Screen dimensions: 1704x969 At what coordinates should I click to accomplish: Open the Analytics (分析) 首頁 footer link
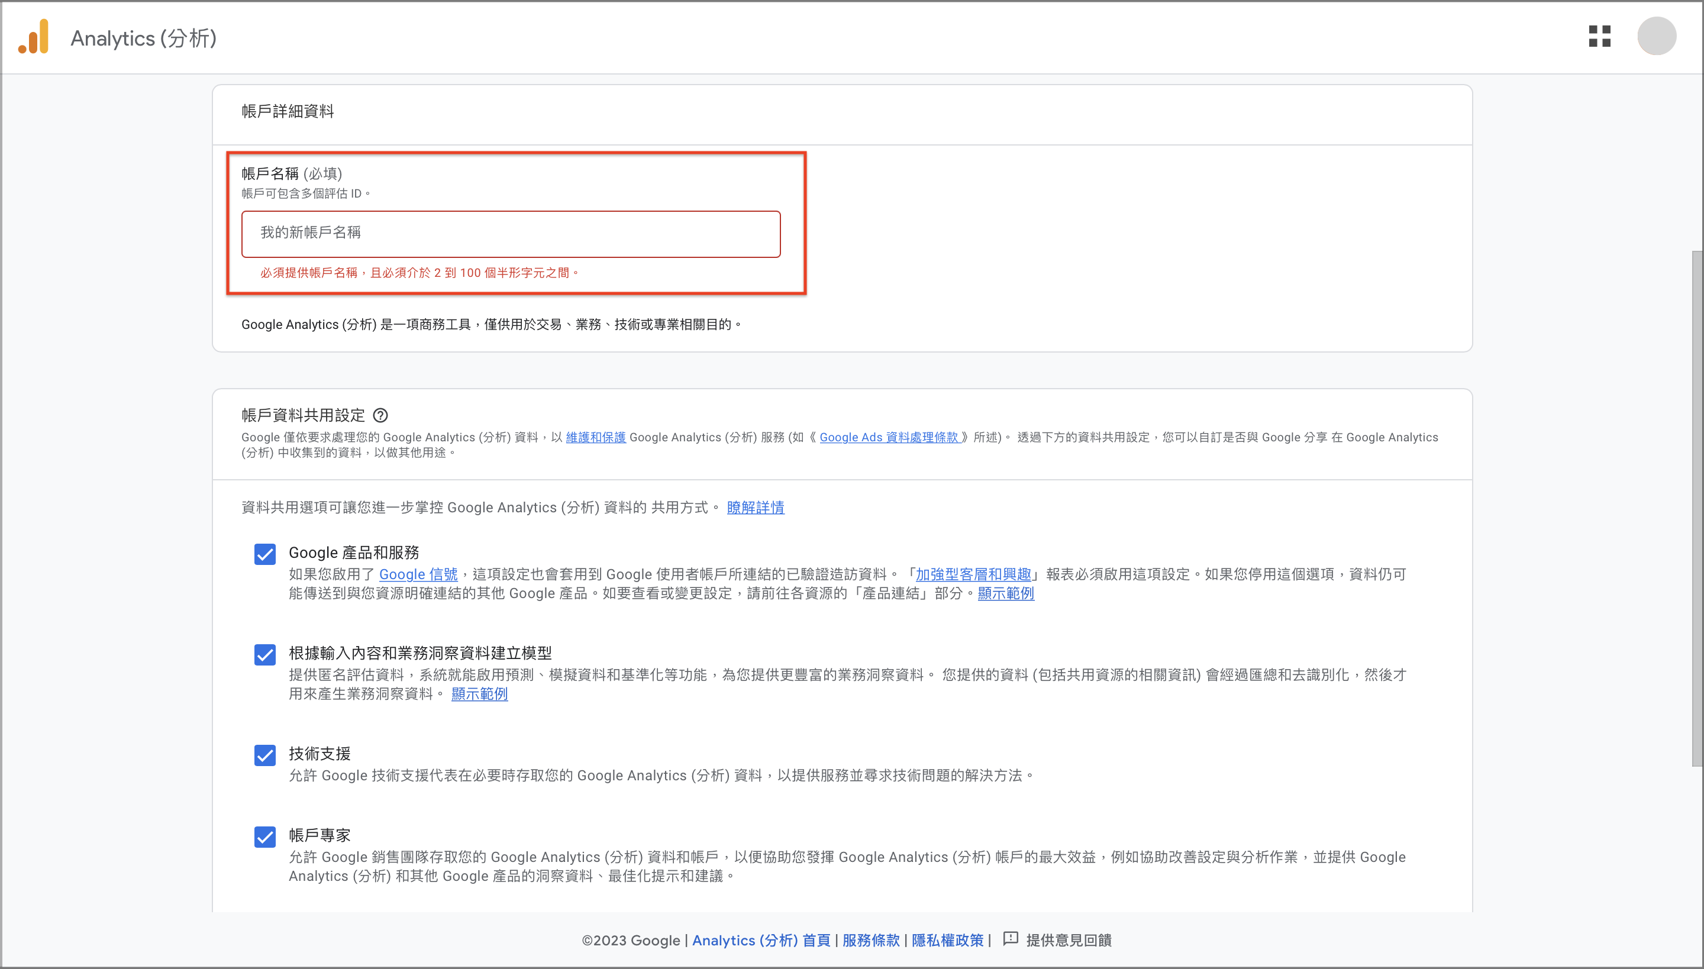coord(761,941)
